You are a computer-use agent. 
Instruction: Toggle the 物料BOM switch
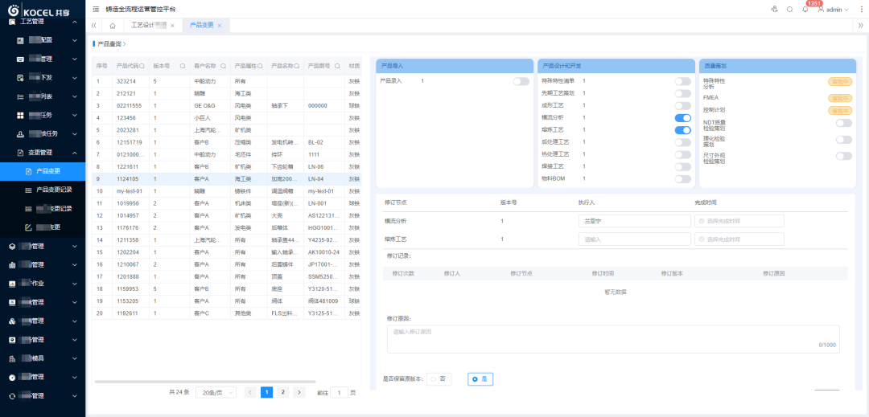(683, 178)
